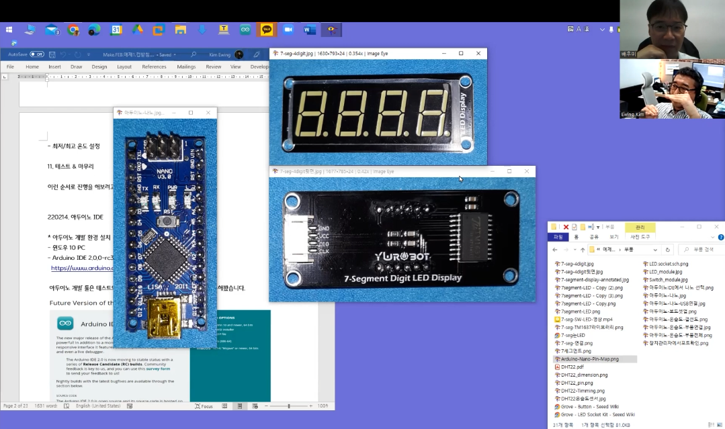Image resolution: width=725 pixels, height=429 pixels.
Task: Click the Save icon in Word
Action: click(52, 54)
